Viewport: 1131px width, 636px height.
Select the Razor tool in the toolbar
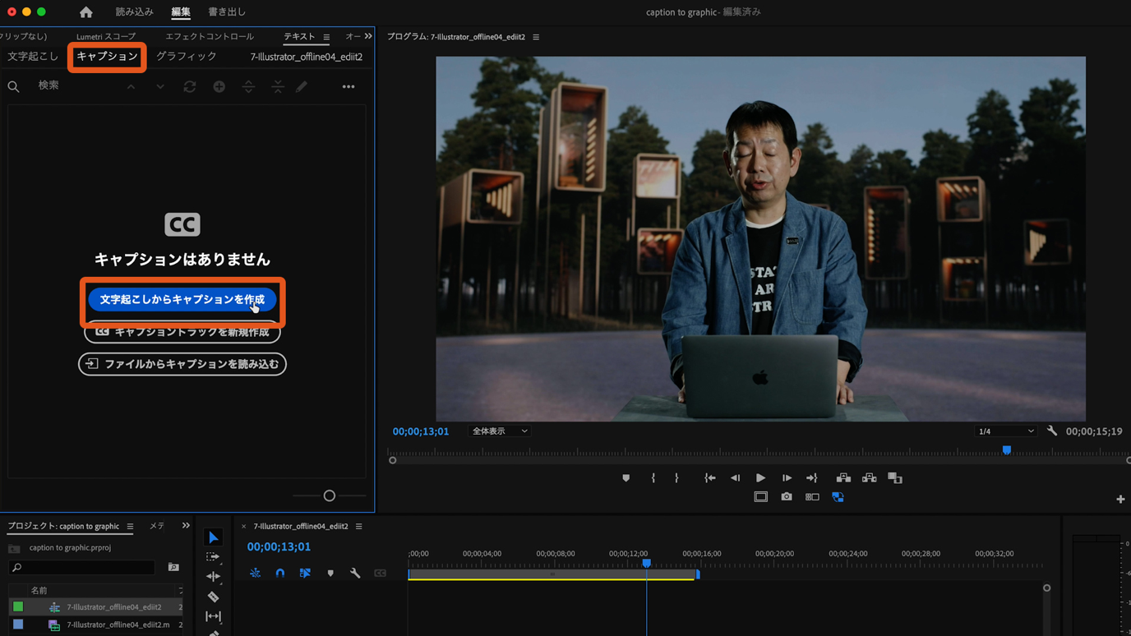(213, 597)
